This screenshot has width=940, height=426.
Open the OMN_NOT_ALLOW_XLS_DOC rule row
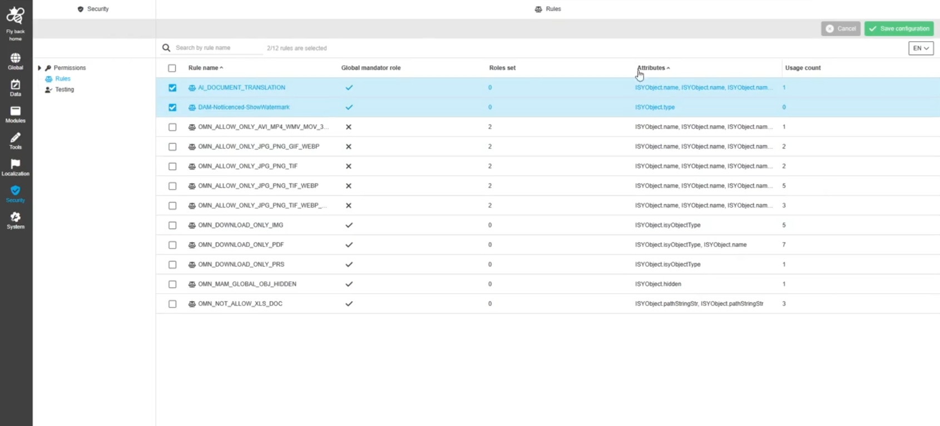tap(240, 304)
